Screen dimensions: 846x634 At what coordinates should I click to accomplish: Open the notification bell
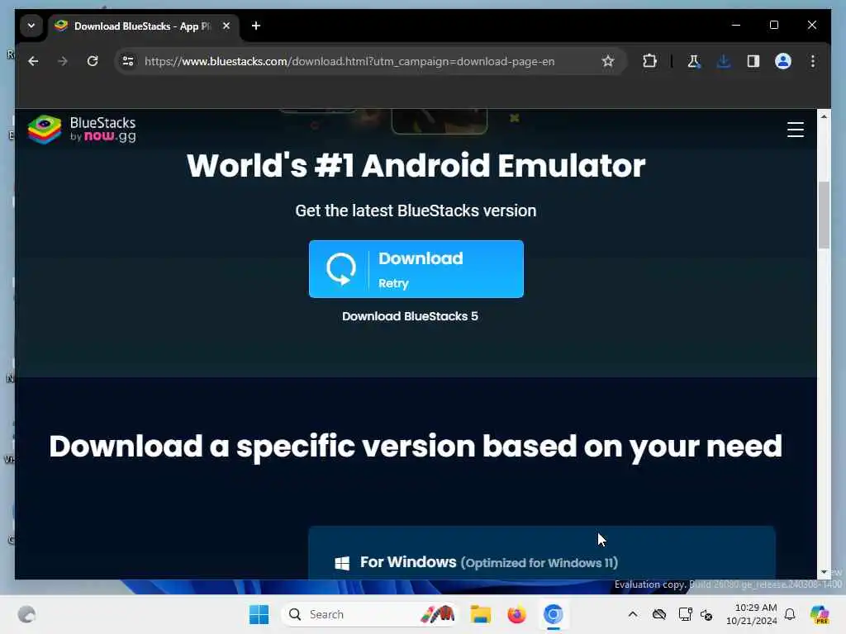790,614
